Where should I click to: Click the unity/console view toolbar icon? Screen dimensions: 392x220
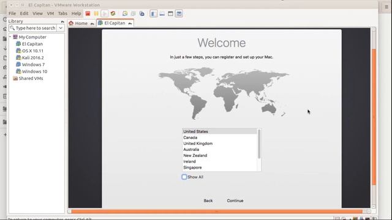(179, 13)
